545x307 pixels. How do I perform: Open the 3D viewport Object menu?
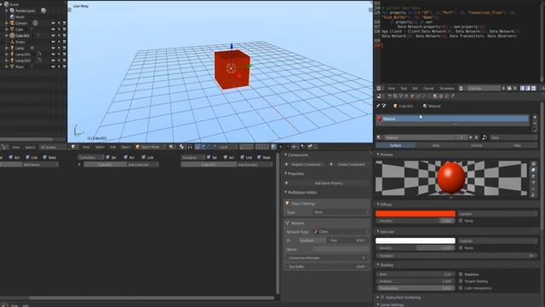coord(126,147)
